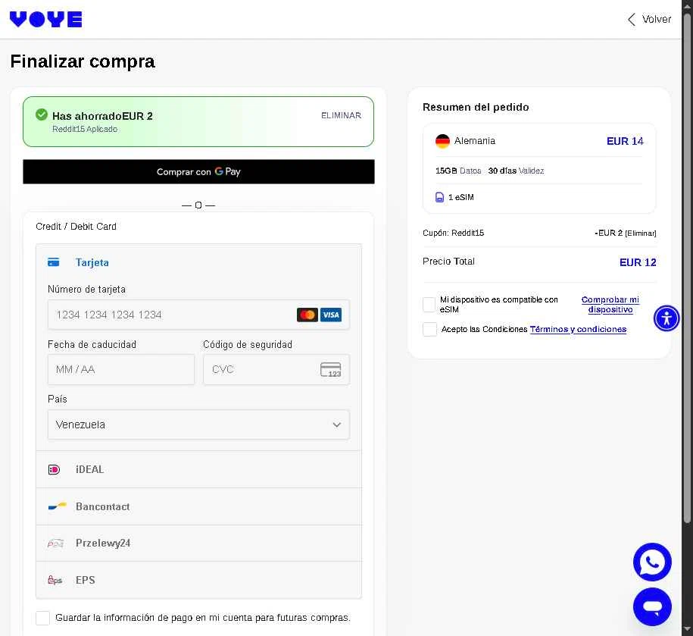The width and height of the screenshot is (693, 636).
Task: Check Mi dispositivo es compatible con eSIM
Action: pos(429,304)
